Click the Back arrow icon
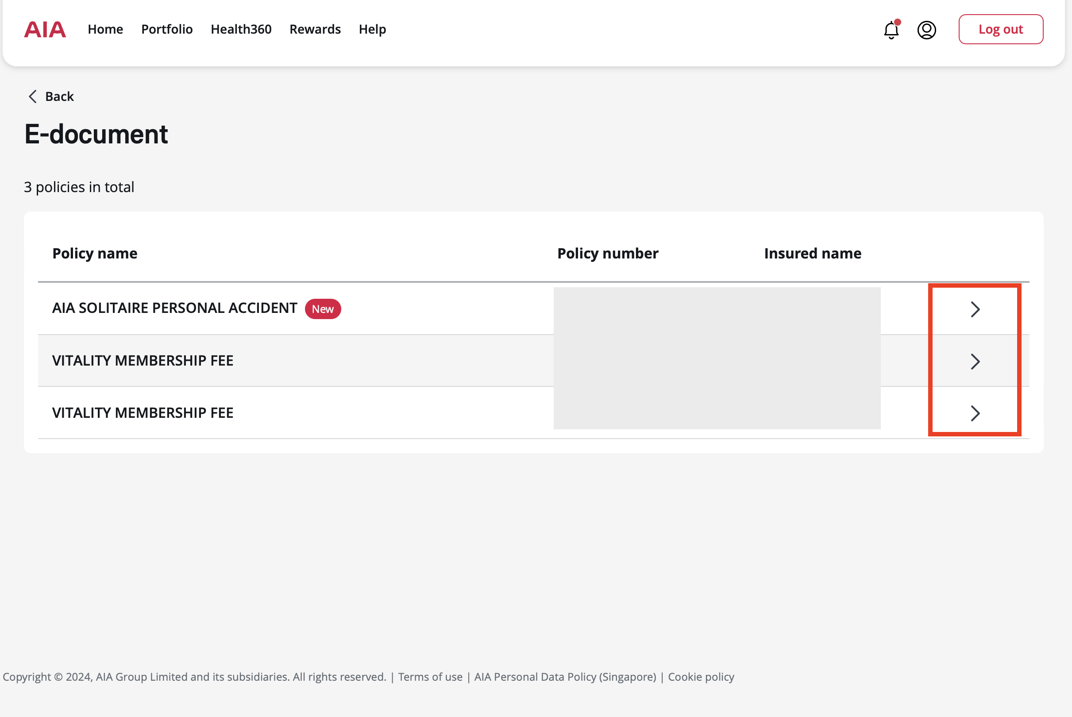Viewport: 1072px width, 717px height. 32,96
